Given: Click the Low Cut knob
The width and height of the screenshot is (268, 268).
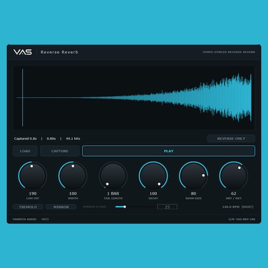Looking at the screenshot, I should pos(33,176).
